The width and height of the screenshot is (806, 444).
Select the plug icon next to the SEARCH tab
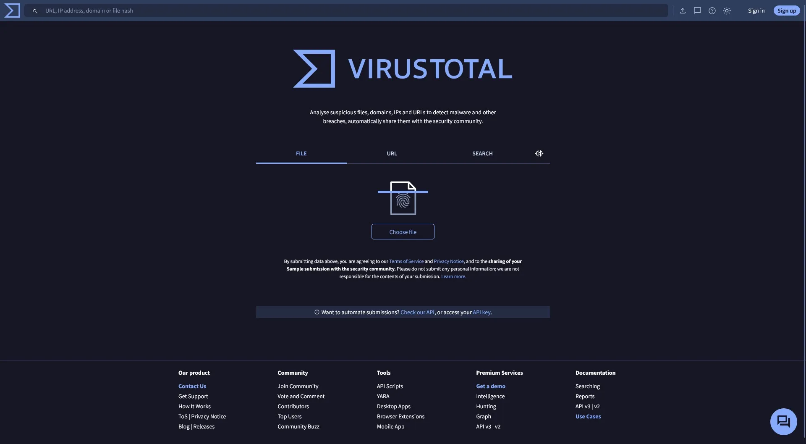click(x=539, y=153)
